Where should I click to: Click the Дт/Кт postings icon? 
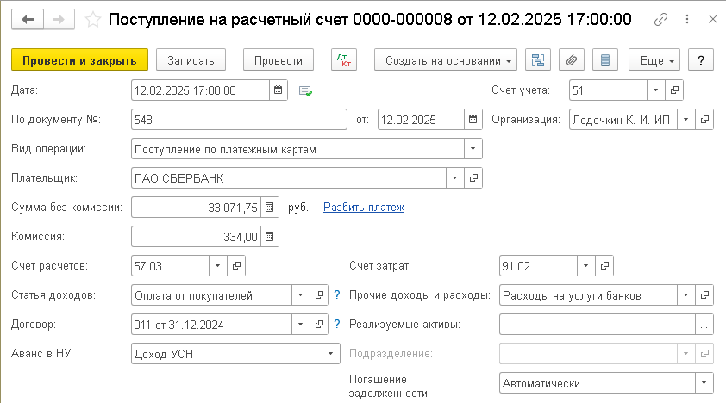(343, 60)
